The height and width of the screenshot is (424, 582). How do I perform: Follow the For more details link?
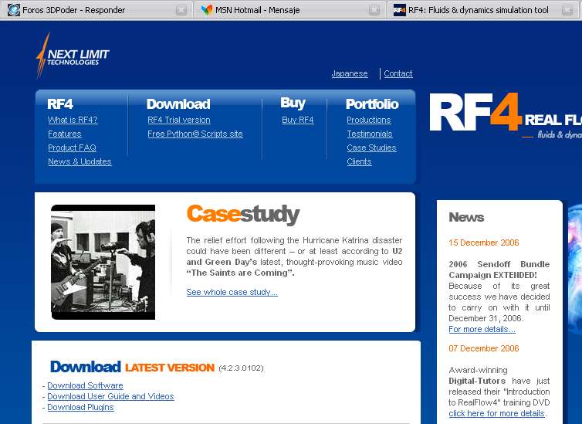click(x=482, y=329)
